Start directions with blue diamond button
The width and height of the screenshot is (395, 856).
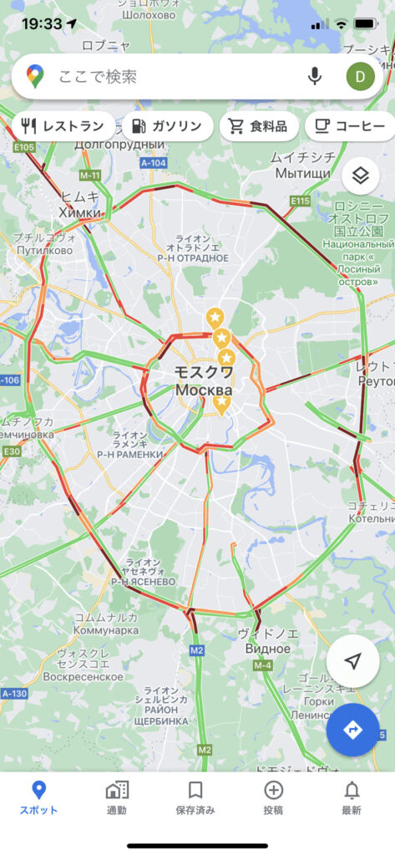(x=353, y=730)
